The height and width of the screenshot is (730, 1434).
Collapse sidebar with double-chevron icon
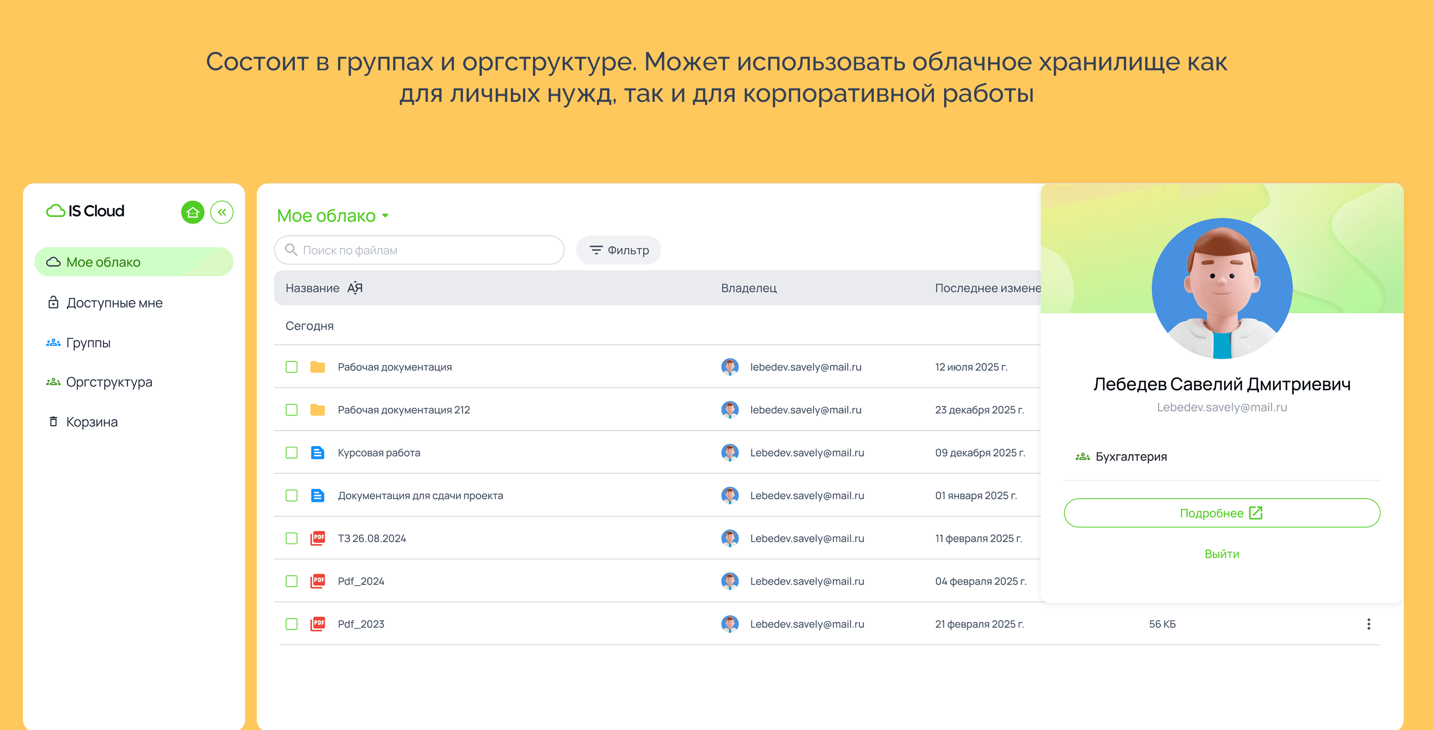(222, 212)
